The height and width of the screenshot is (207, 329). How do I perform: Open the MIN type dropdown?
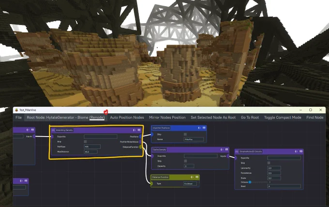coord(92,147)
